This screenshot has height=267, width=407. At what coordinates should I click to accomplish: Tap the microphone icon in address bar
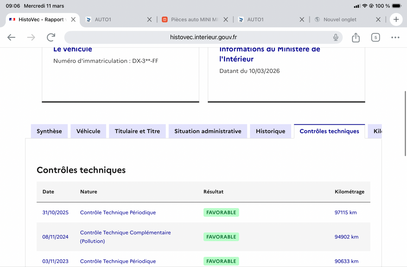pos(335,37)
